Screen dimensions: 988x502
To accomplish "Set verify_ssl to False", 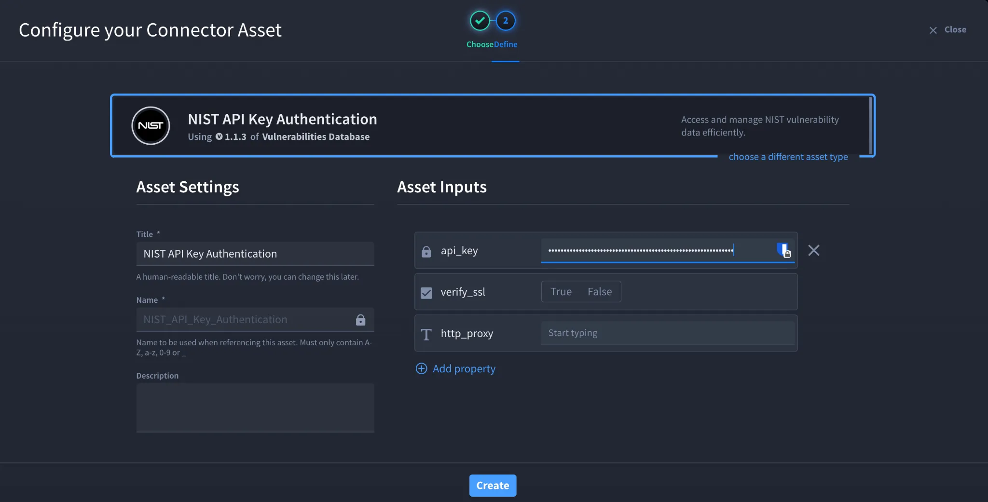I will tap(600, 292).
